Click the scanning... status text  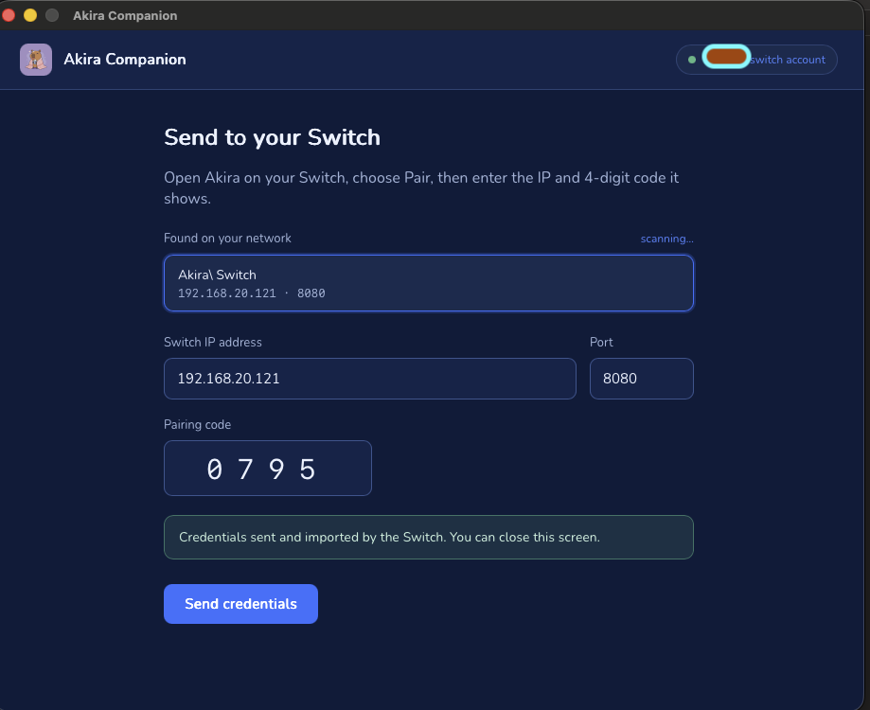tap(666, 239)
